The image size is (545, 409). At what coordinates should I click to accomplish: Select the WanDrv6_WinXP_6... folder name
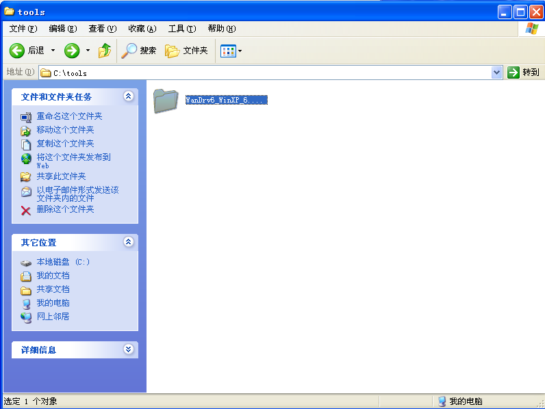(226, 100)
